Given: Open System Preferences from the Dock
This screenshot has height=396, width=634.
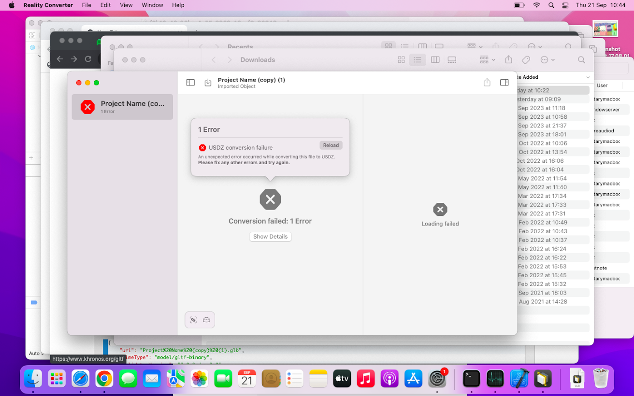Looking at the screenshot, I should tap(438, 379).
